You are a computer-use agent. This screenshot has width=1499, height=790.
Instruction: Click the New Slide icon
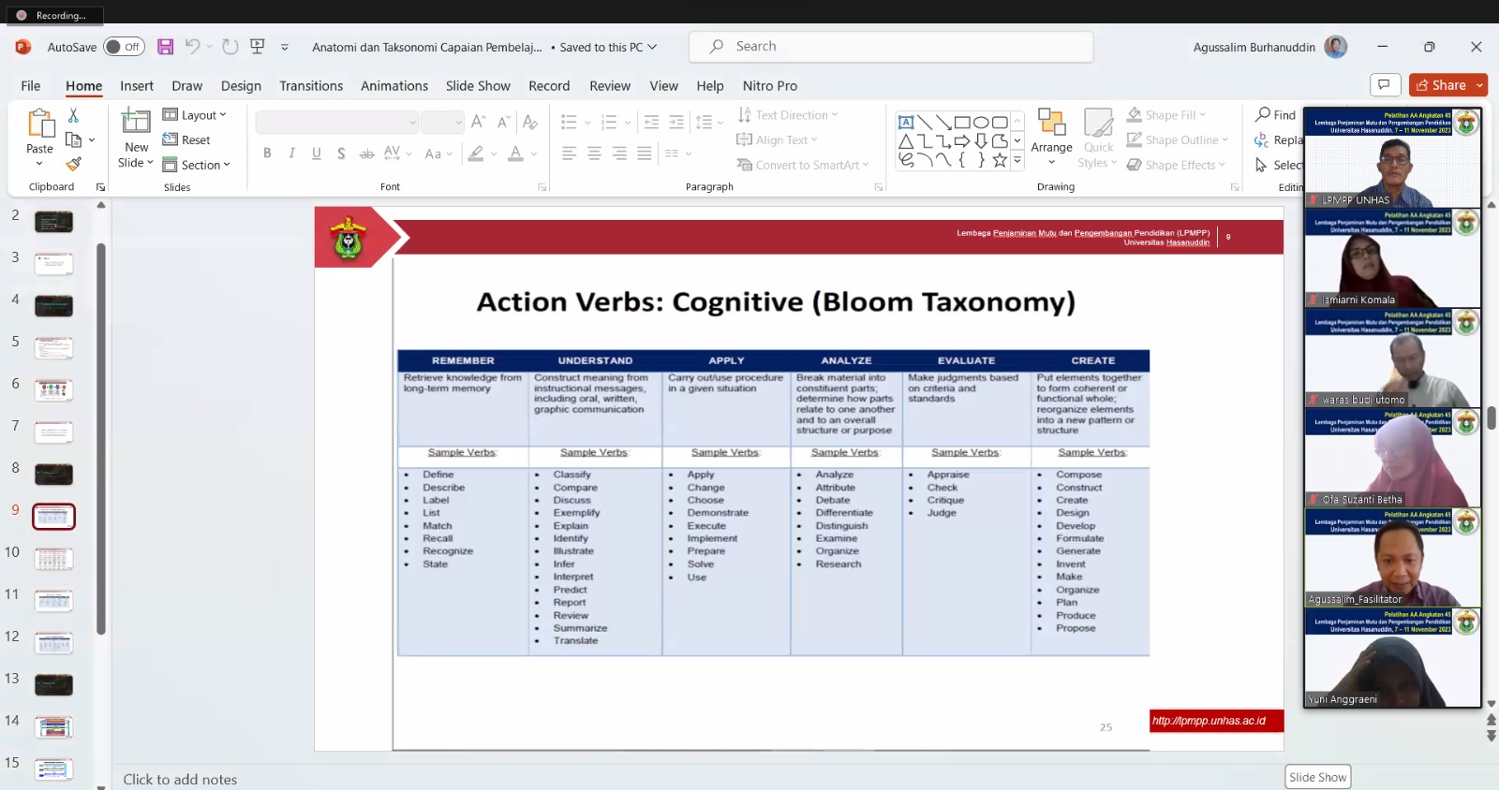pos(136,121)
